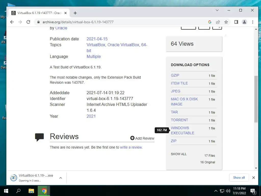This screenshot has width=261, height=196.
Task: Open the Chrome profile avatar
Action: tap(244, 22)
